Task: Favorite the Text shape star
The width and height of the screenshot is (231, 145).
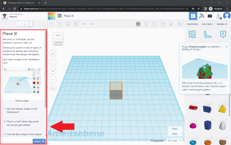Action: [197, 103]
